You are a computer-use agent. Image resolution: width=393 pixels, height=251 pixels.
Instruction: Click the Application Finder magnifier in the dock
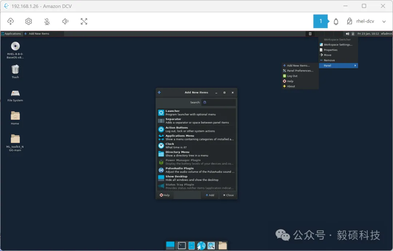point(211,246)
